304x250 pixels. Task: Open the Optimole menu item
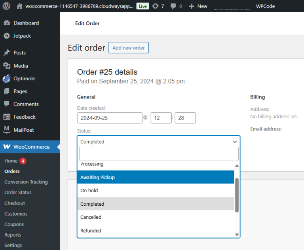(x=25, y=78)
